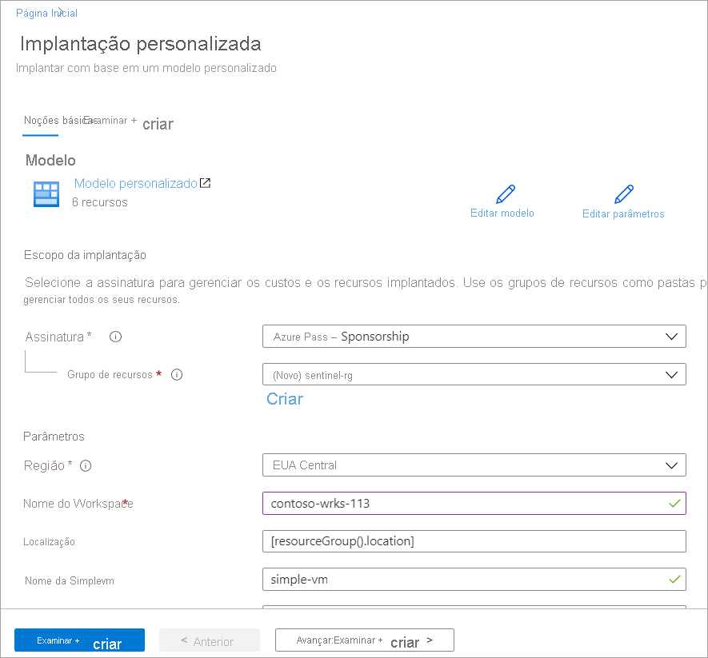Click inside the Localização input field

[474, 541]
